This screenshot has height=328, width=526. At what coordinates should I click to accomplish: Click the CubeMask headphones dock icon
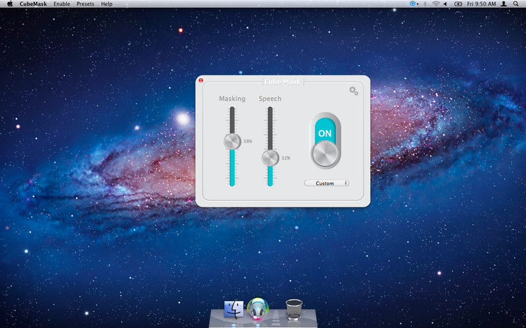[258, 308]
